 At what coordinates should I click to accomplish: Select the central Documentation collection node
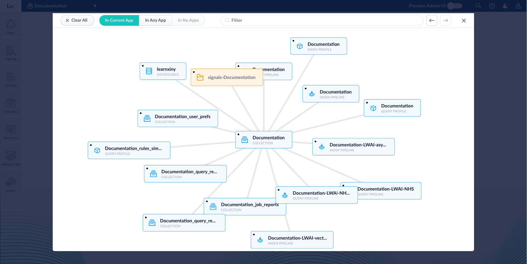(264, 140)
